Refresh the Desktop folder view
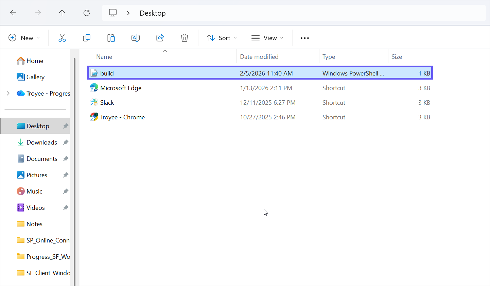Screen dimensions: 490x286 coord(87,13)
